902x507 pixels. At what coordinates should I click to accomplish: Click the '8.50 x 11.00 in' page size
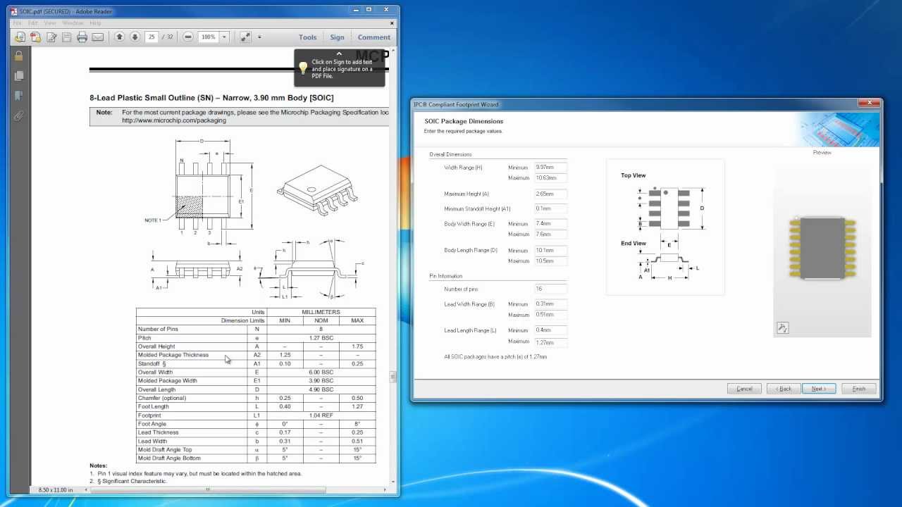pyautogui.click(x=55, y=489)
